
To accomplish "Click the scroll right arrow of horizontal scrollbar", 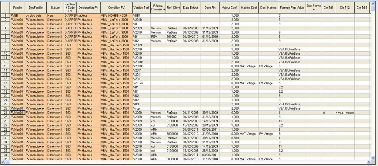I will click(369, 162).
